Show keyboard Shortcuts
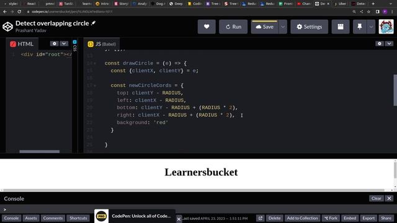 [x=78, y=218]
